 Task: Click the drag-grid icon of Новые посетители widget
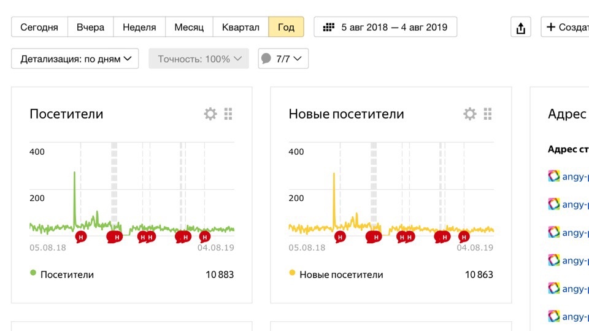(488, 114)
